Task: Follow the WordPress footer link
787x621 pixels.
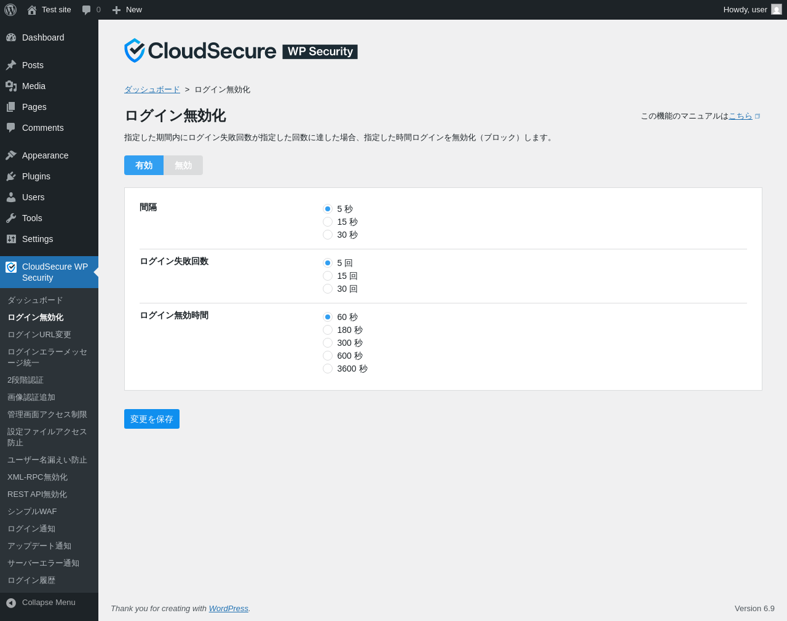Action: [x=229, y=609]
